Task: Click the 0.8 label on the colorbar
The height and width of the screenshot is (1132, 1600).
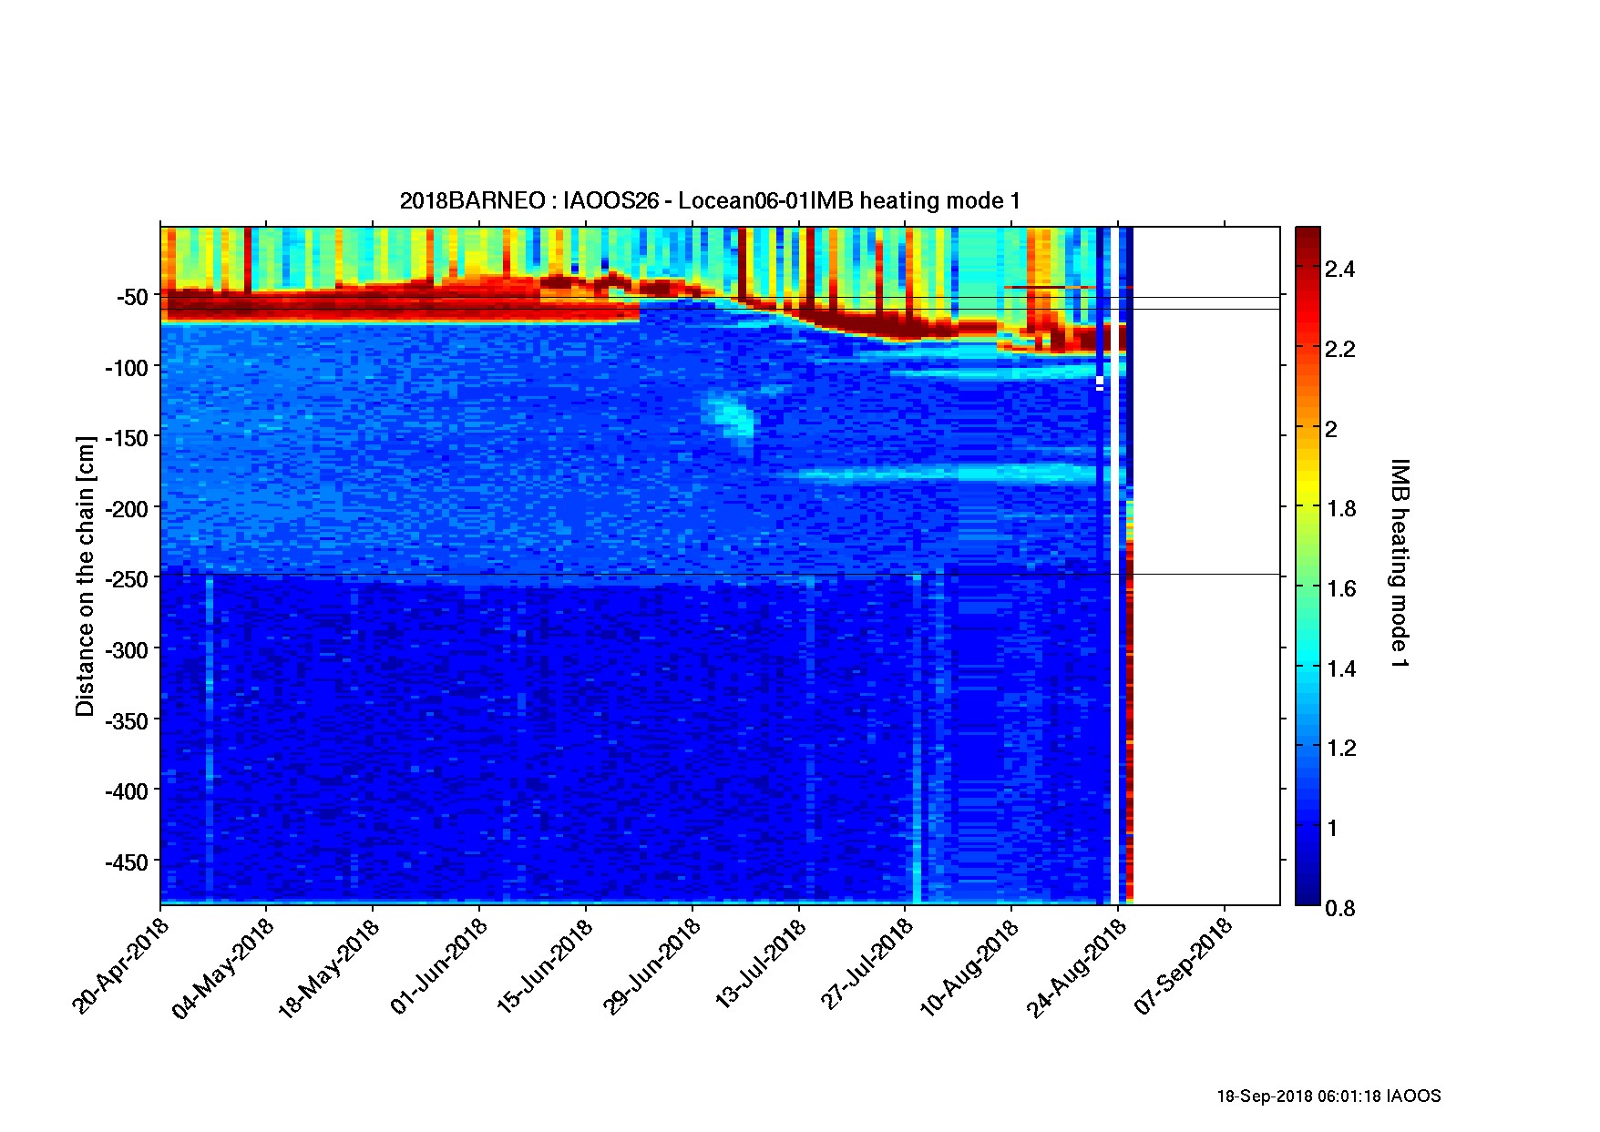Action: click(x=1339, y=908)
